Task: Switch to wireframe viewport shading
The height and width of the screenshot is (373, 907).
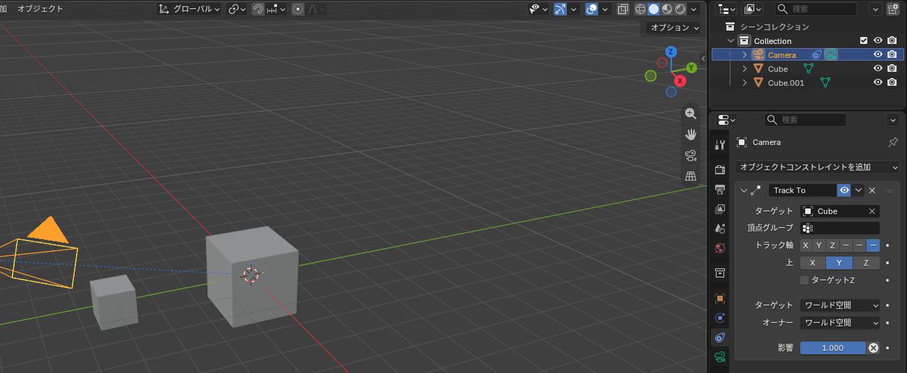Action: click(640, 9)
